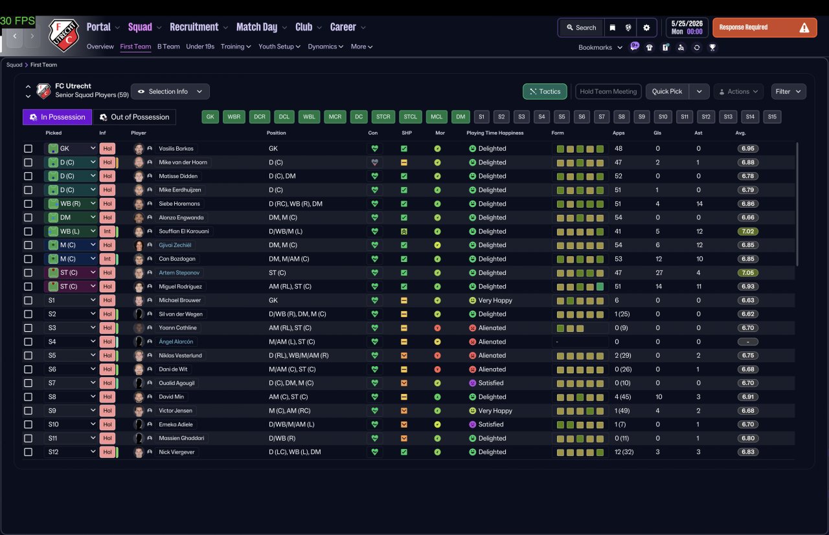The image size is (829, 535).
Task: Click the scouting person-search icon in bookmarks bar
Action: point(681,47)
